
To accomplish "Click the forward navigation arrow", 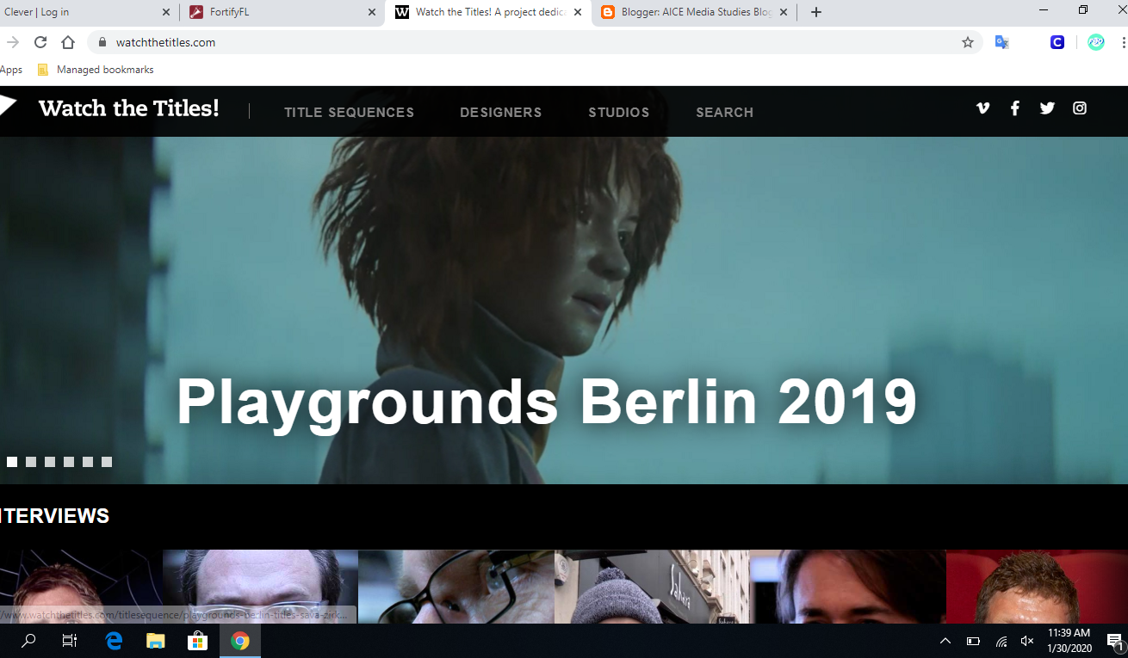I will tap(12, 42).
